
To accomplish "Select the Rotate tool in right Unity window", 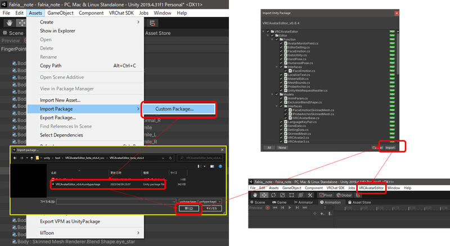I will (x=273, y=195).
